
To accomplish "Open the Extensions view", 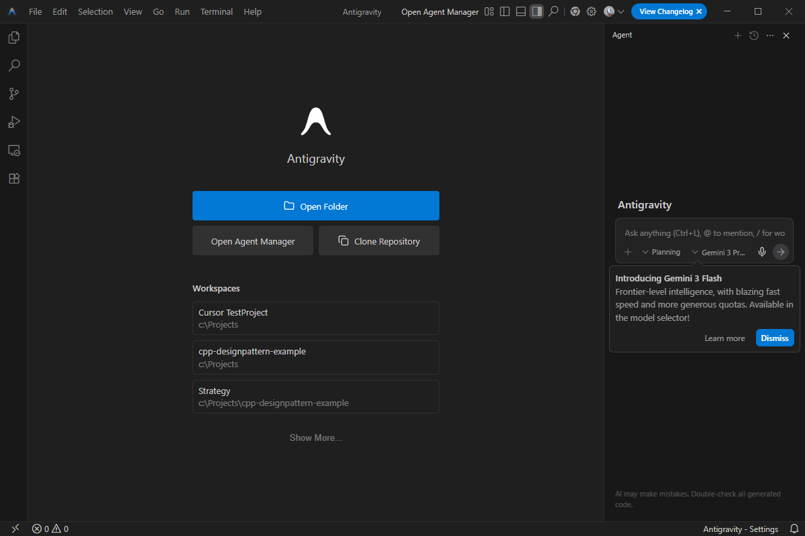I will coord(13,179).
